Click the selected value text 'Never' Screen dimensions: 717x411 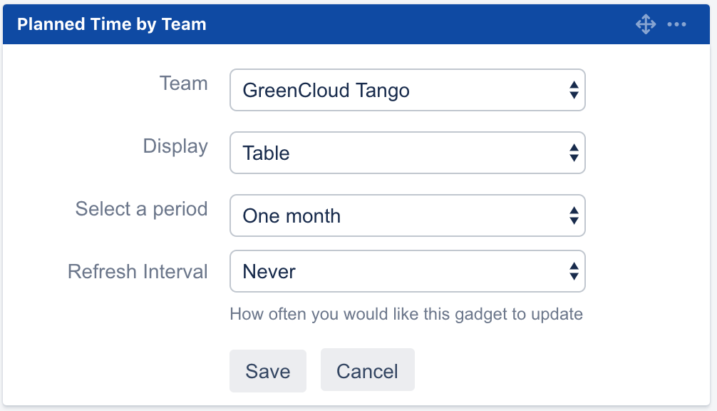click(269, 272)
